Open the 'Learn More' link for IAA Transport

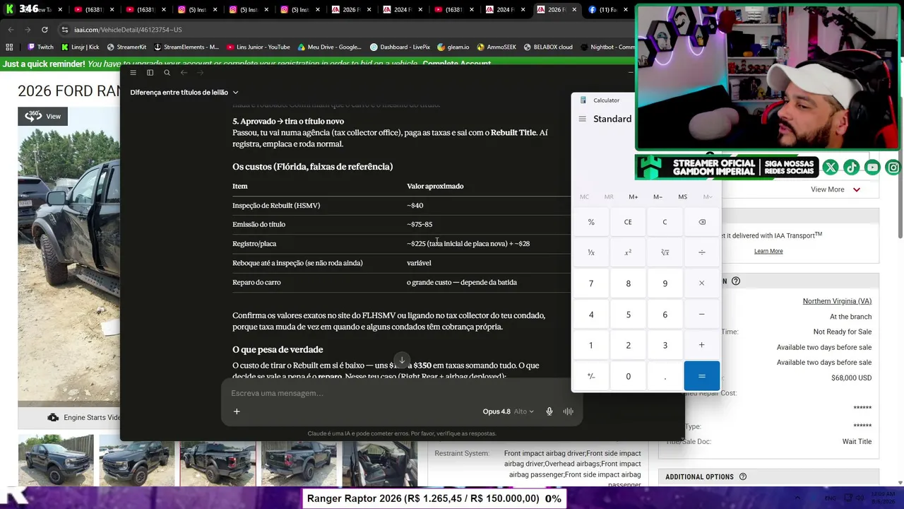(x=768, y=251)
